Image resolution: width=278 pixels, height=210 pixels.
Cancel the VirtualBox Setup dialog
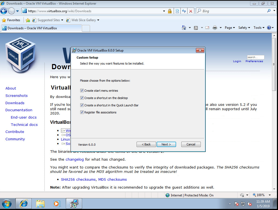191,144
